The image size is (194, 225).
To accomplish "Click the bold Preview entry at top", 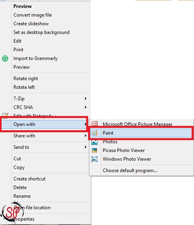I will coord(23,6).
